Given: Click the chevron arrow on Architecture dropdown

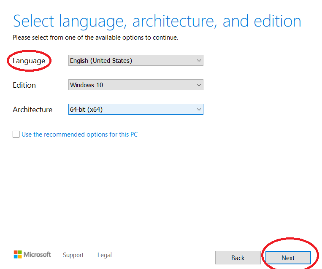Looking at the screenshot, I should [x=199, y=110].
